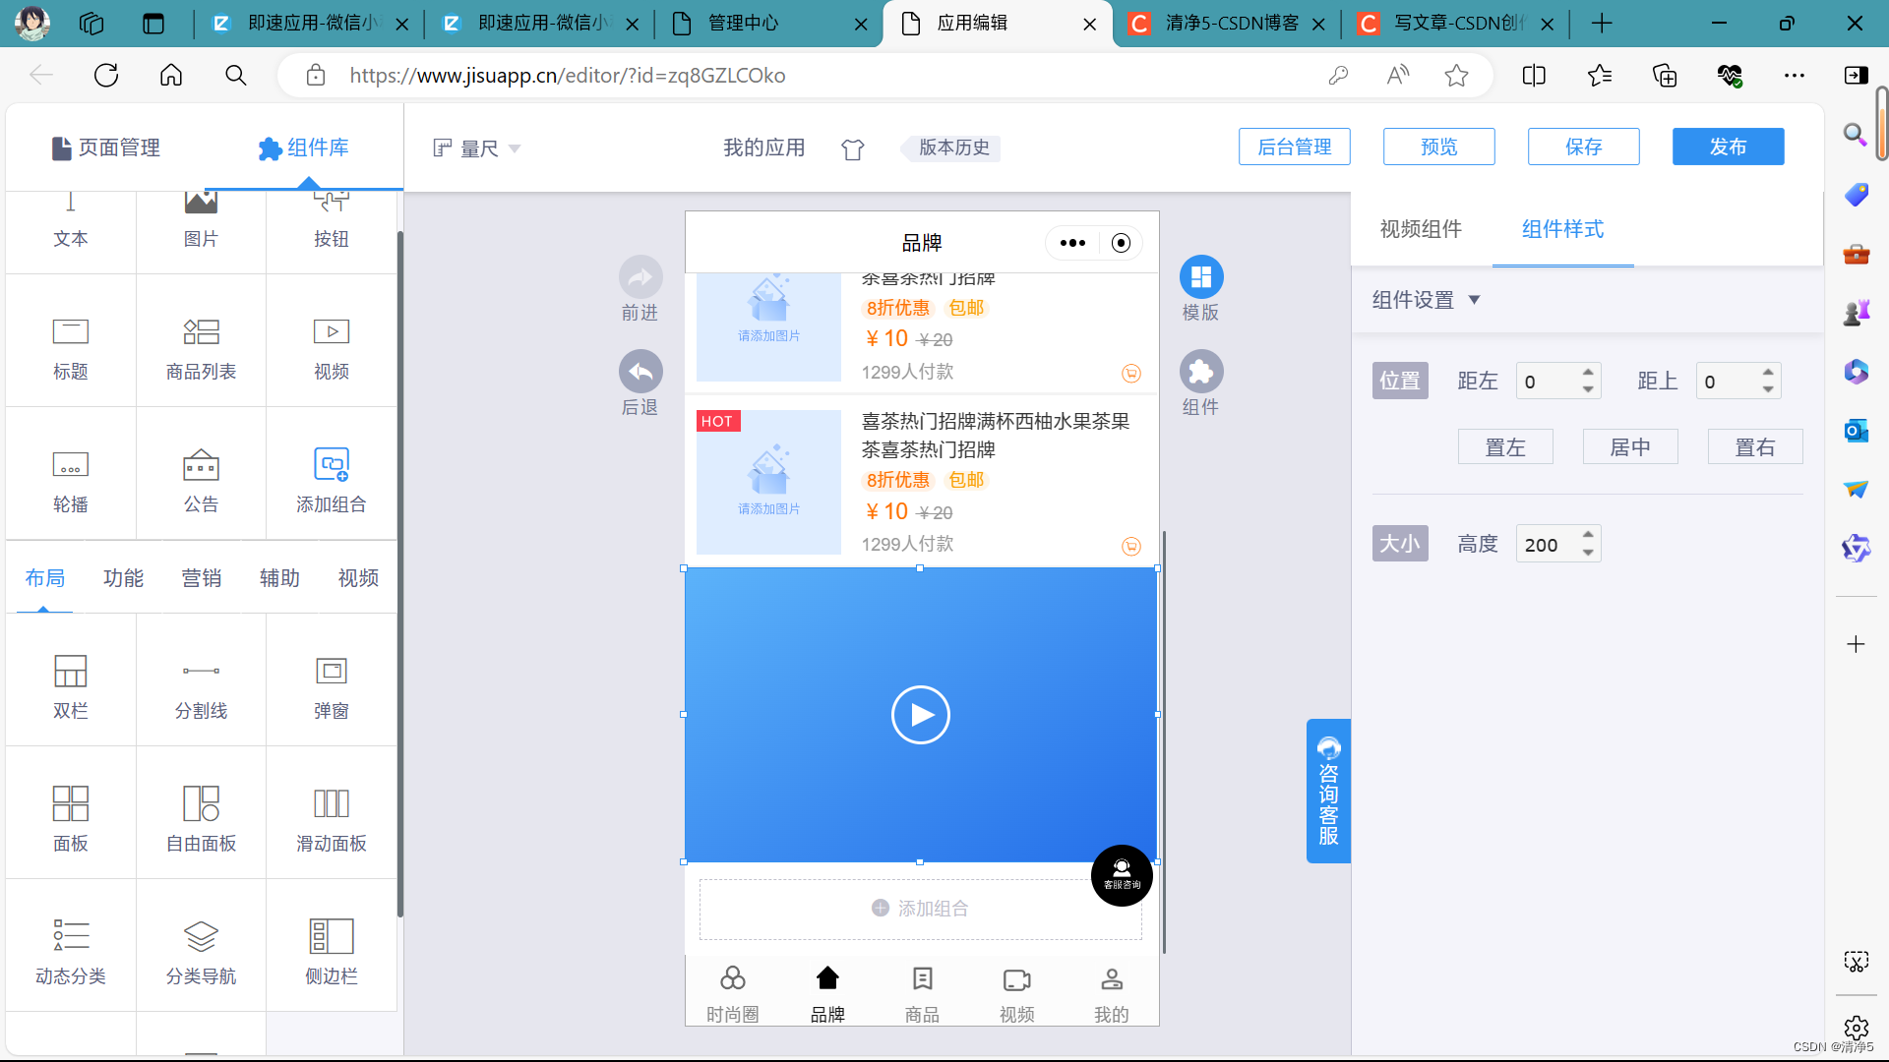Pick the 分割线 divider component
The height and width of the screenshot is (1062, 1889).
coord(201,685)
